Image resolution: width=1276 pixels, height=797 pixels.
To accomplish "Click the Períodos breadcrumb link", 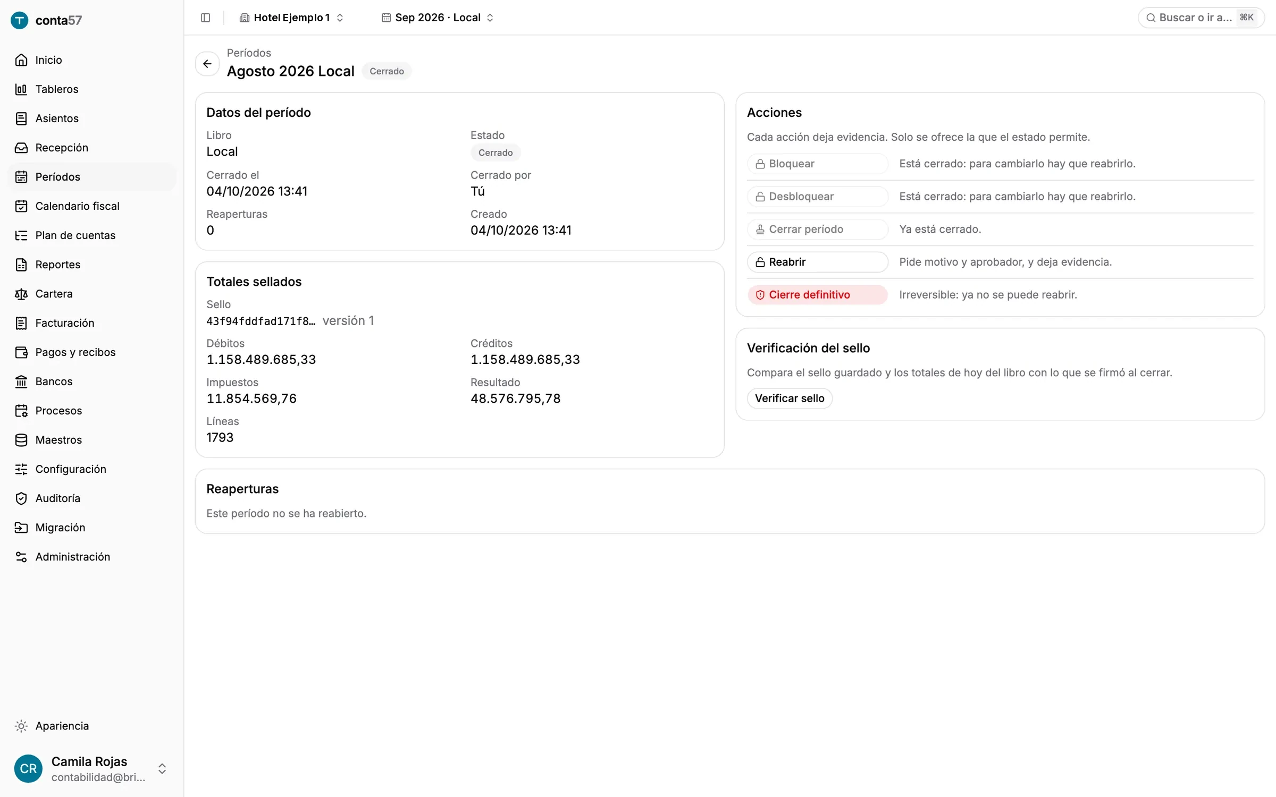I will coord(249,53).
